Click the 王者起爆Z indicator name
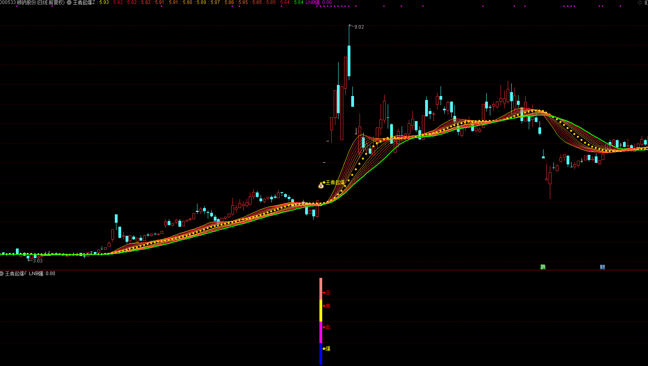Image resolution: width=648 pixels, height=366 pixels. pyautogui.click(x=84, y=2)
